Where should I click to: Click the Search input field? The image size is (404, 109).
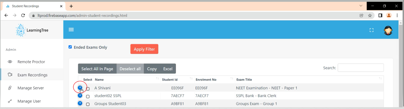coord(361,68)
